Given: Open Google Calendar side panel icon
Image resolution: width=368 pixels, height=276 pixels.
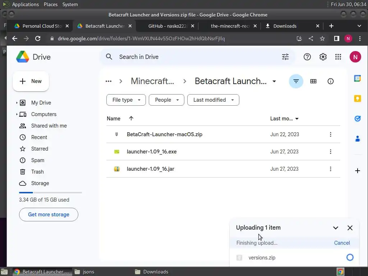Looking at the screenshot, I should click(357, 78).
